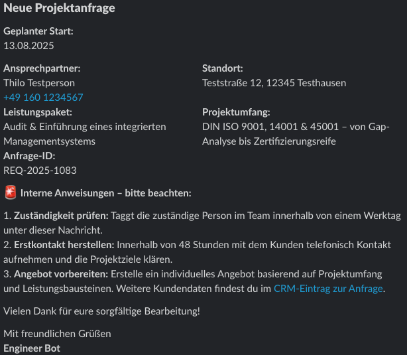Click the address Teststraße 12, 12345 Testhausen
Viewport: 407px width, 355px height.
point(274,83)
